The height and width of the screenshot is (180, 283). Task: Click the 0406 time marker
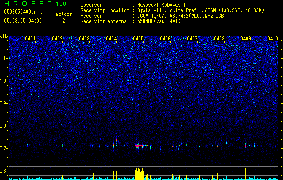tap(165, 39)
